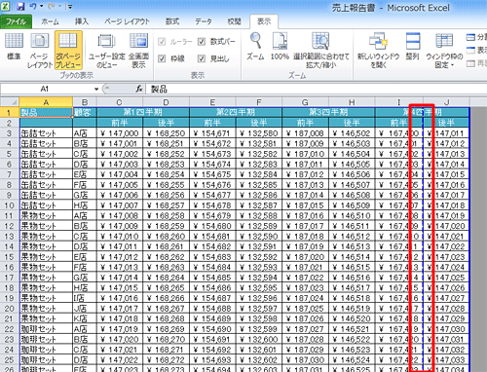Switch to the Review (校閲) tab
The width and height of the screenshot is (487, 372).
[x=234, y=21]
